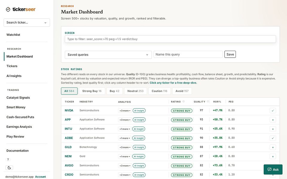Click the screen filter input field
The image size is (287, 179).
(170, 39)
